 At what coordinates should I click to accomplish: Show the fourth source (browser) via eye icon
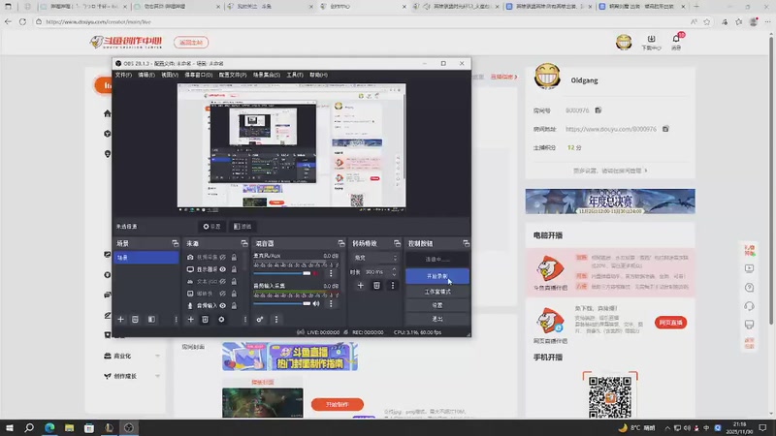click(223, 294)
